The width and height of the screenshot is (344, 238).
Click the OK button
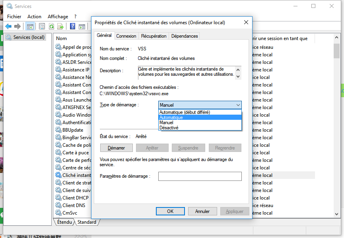click(x=170, y=211)
